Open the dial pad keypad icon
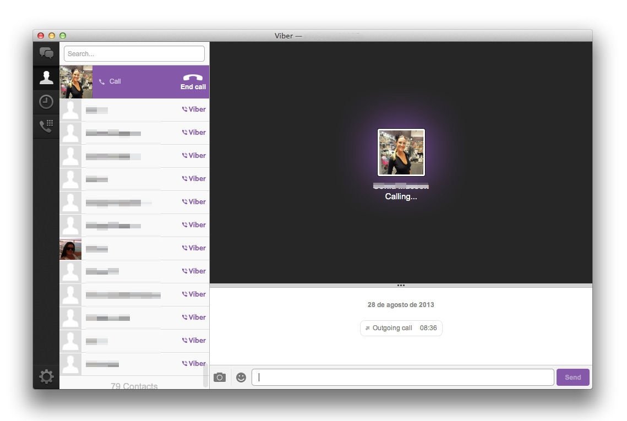Screen dimensions: 627x421 46,125
